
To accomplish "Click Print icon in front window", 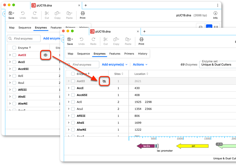I will tap(141, 39).
